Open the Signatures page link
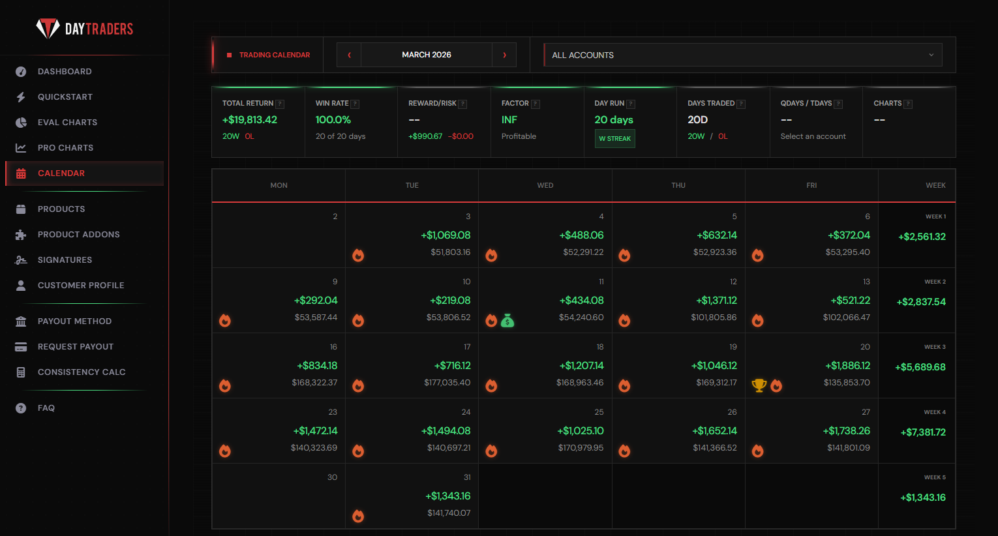The height and width of the screenshot is (536, 998). (x=85, y=260)
